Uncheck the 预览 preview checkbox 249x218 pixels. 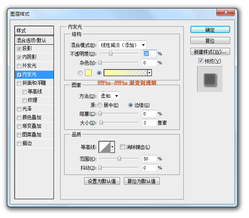(201, 61)
